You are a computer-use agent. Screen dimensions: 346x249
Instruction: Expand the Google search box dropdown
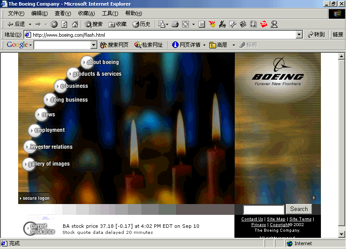pos(94,45)
